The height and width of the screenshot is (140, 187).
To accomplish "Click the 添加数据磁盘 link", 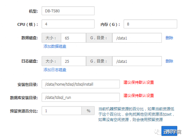I will [x=55, y=46].
